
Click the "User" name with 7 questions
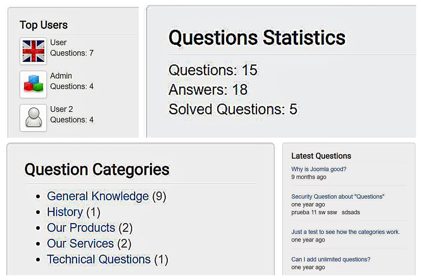tap(58, 42)
